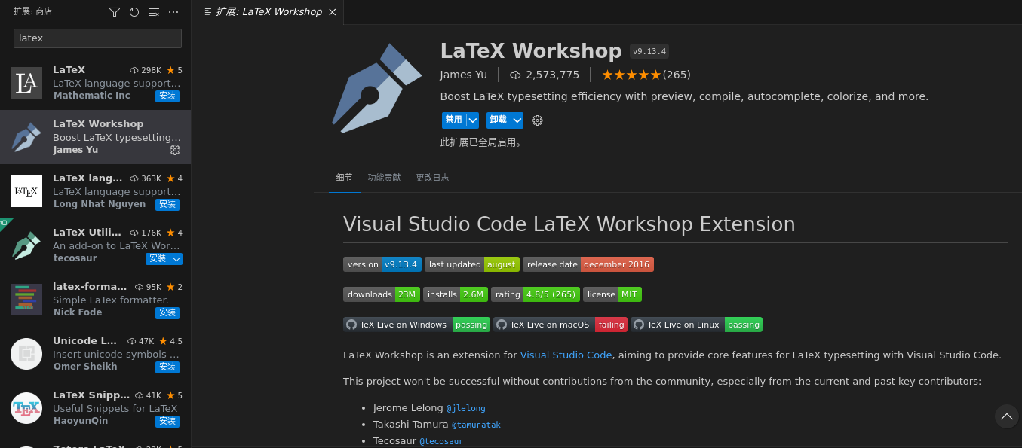
Task: Open the manage gear beside the 卸载 button
Action: coord(538,120)
